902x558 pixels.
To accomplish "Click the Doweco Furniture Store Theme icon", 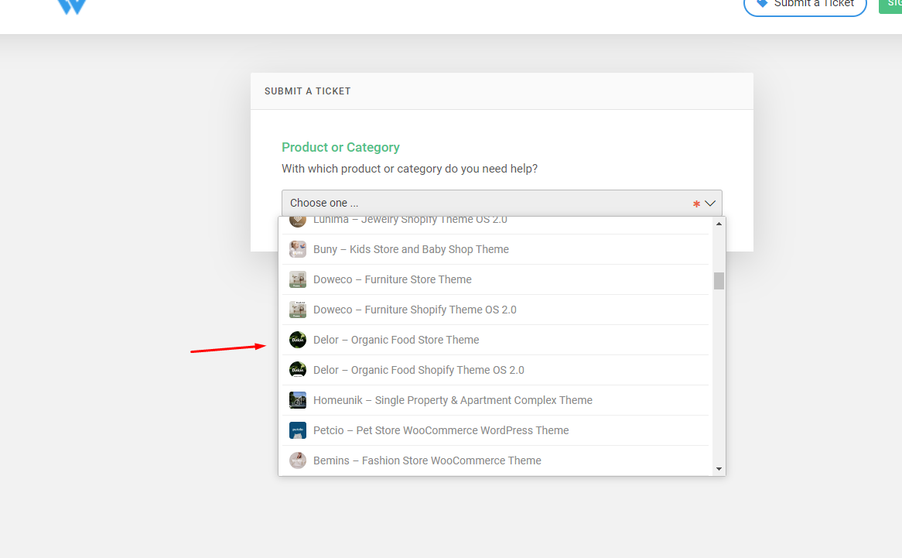I will pyautogui.click(x=297, y=279).
